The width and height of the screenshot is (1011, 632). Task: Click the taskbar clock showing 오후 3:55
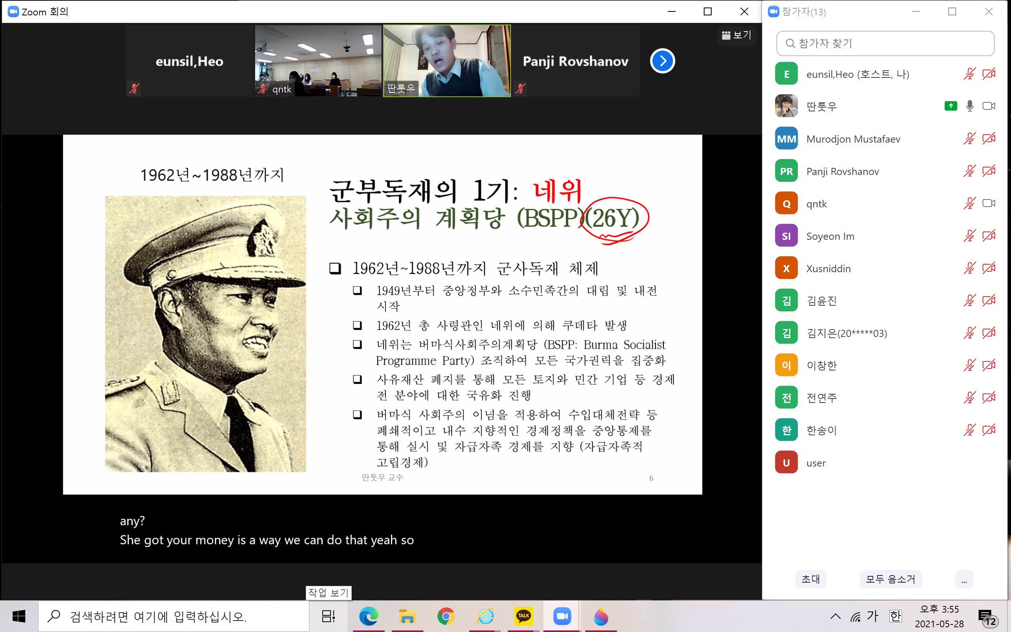click(939, 616)
